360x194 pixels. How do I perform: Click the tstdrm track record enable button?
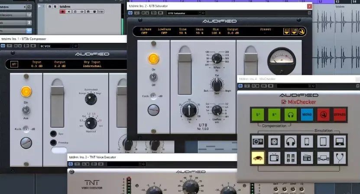pyautogui.click(x=62, y=12)
